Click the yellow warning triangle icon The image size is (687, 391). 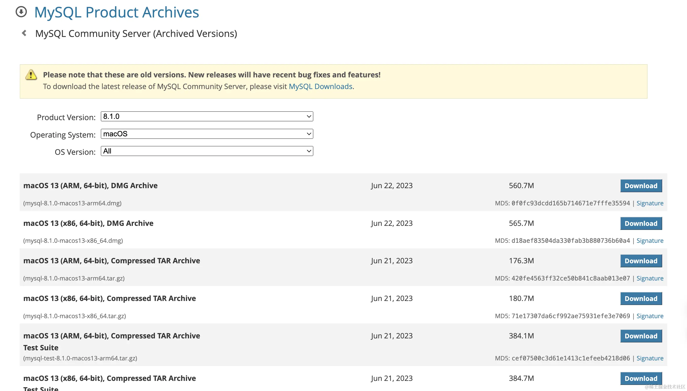point(31,75)
